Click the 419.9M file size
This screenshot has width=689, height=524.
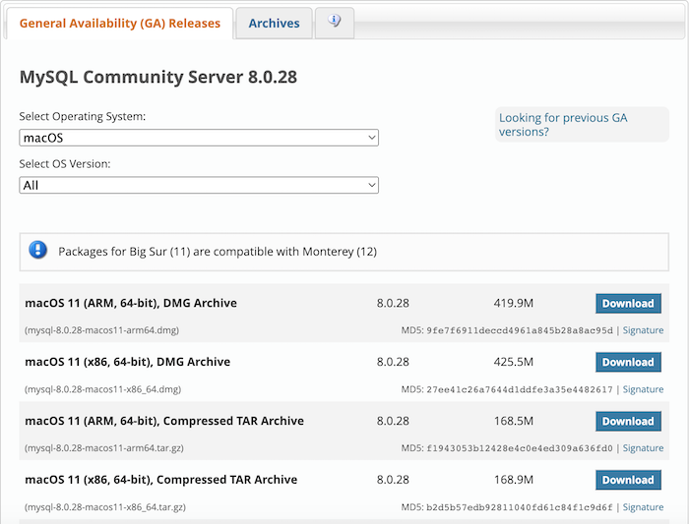pyautogui.click(x=513, y=303)
